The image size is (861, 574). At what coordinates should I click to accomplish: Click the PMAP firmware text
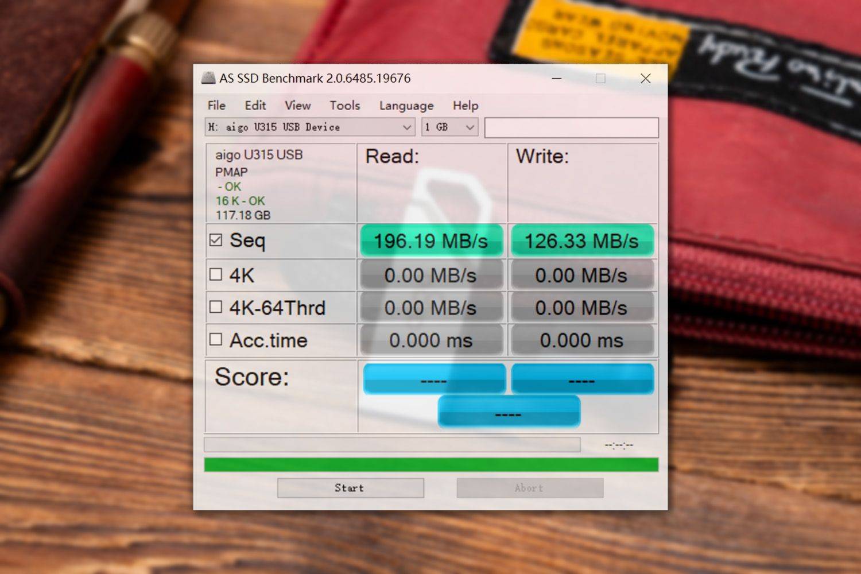pos(231,172)
